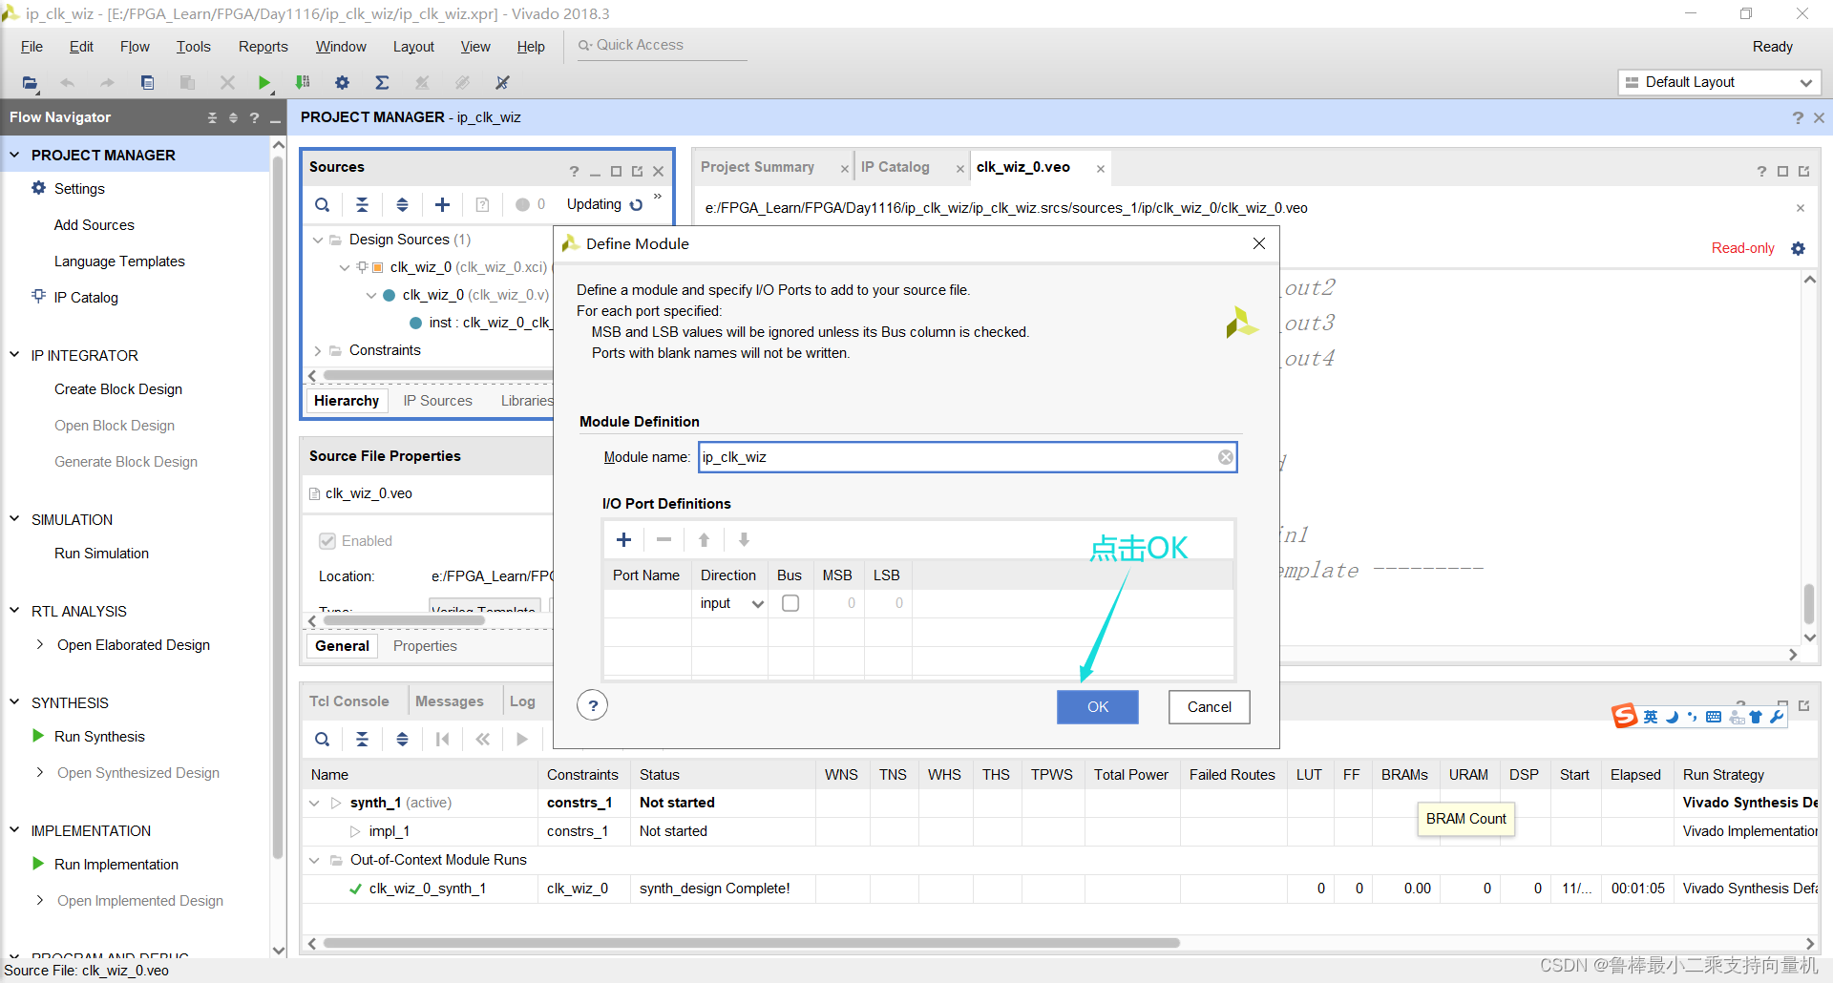Click the veo editor vertical scrollbar
1833x983 pixels.
(x=1809, y=603)
